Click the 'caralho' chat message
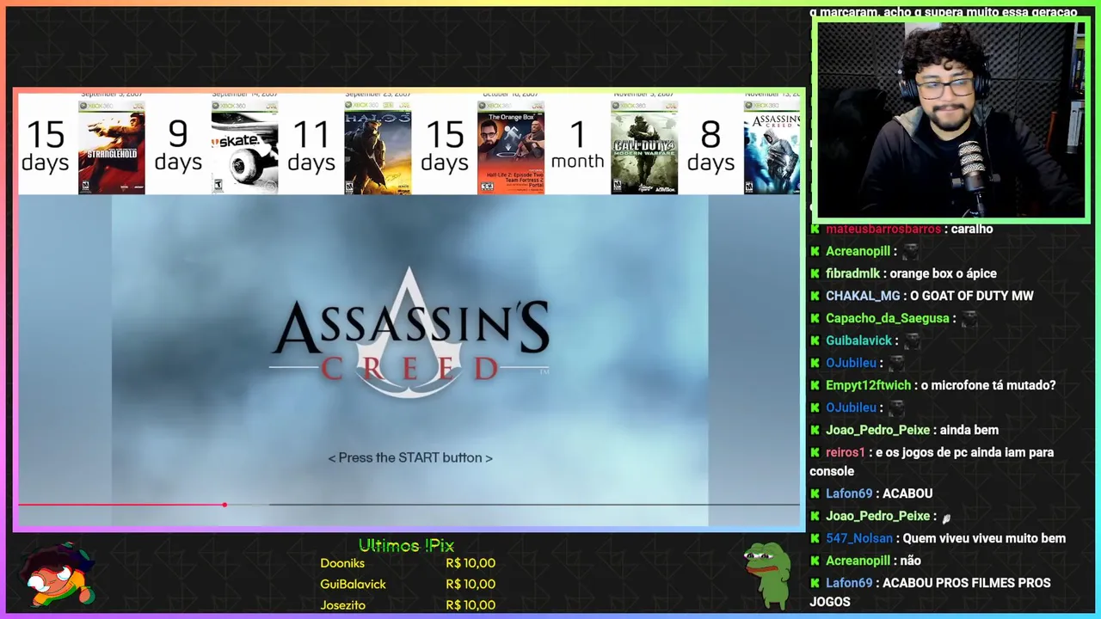This screenshot has width=1101, height=619. 972,230
